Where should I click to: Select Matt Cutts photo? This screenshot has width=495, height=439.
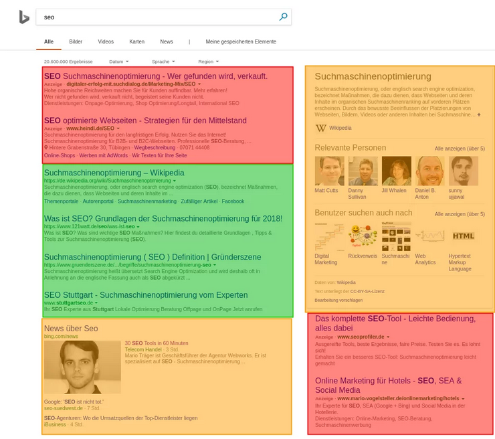click(x=330, y=171)
